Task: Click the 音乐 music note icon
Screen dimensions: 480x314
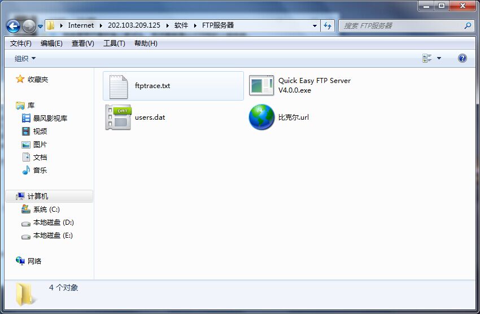Action: [26, 170]
